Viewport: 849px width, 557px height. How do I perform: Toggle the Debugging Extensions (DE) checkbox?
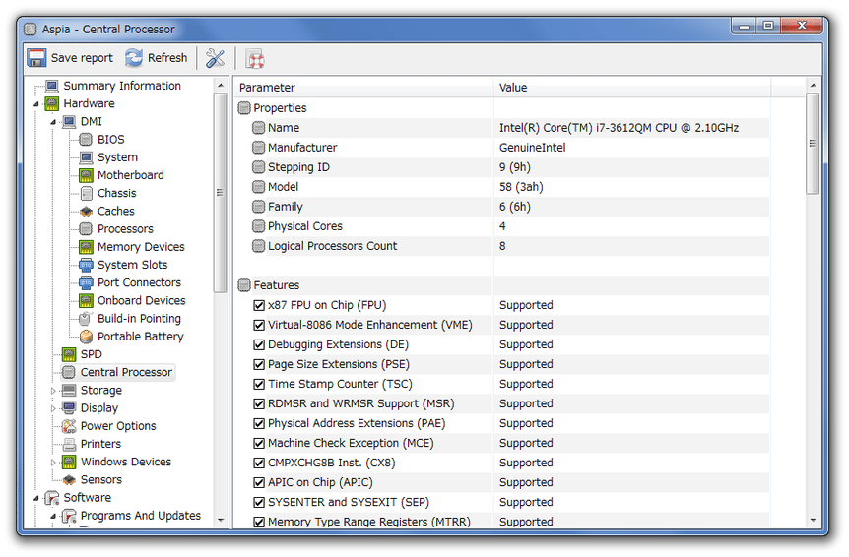(x=259, y=345)
